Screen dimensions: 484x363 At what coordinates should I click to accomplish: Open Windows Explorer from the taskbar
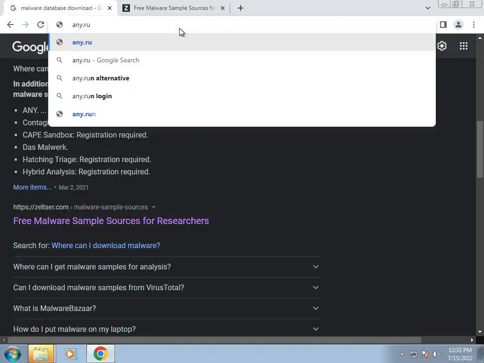(41, 354)
